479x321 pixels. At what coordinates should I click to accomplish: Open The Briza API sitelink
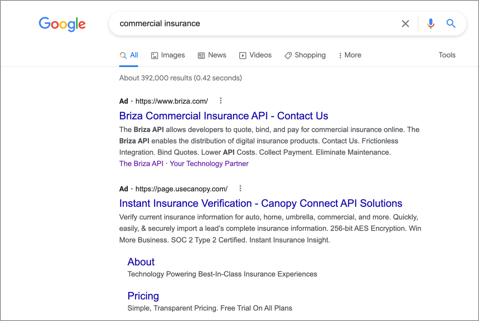click(x=141, y=163)
